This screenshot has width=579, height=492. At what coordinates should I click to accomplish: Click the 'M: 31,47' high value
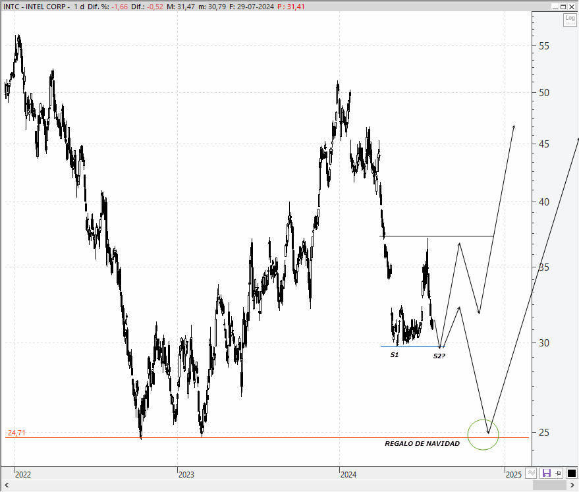180,7
